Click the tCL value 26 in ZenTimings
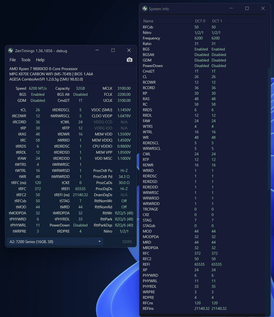The height and width of the screenshot is (317, 274). (38, 110)
